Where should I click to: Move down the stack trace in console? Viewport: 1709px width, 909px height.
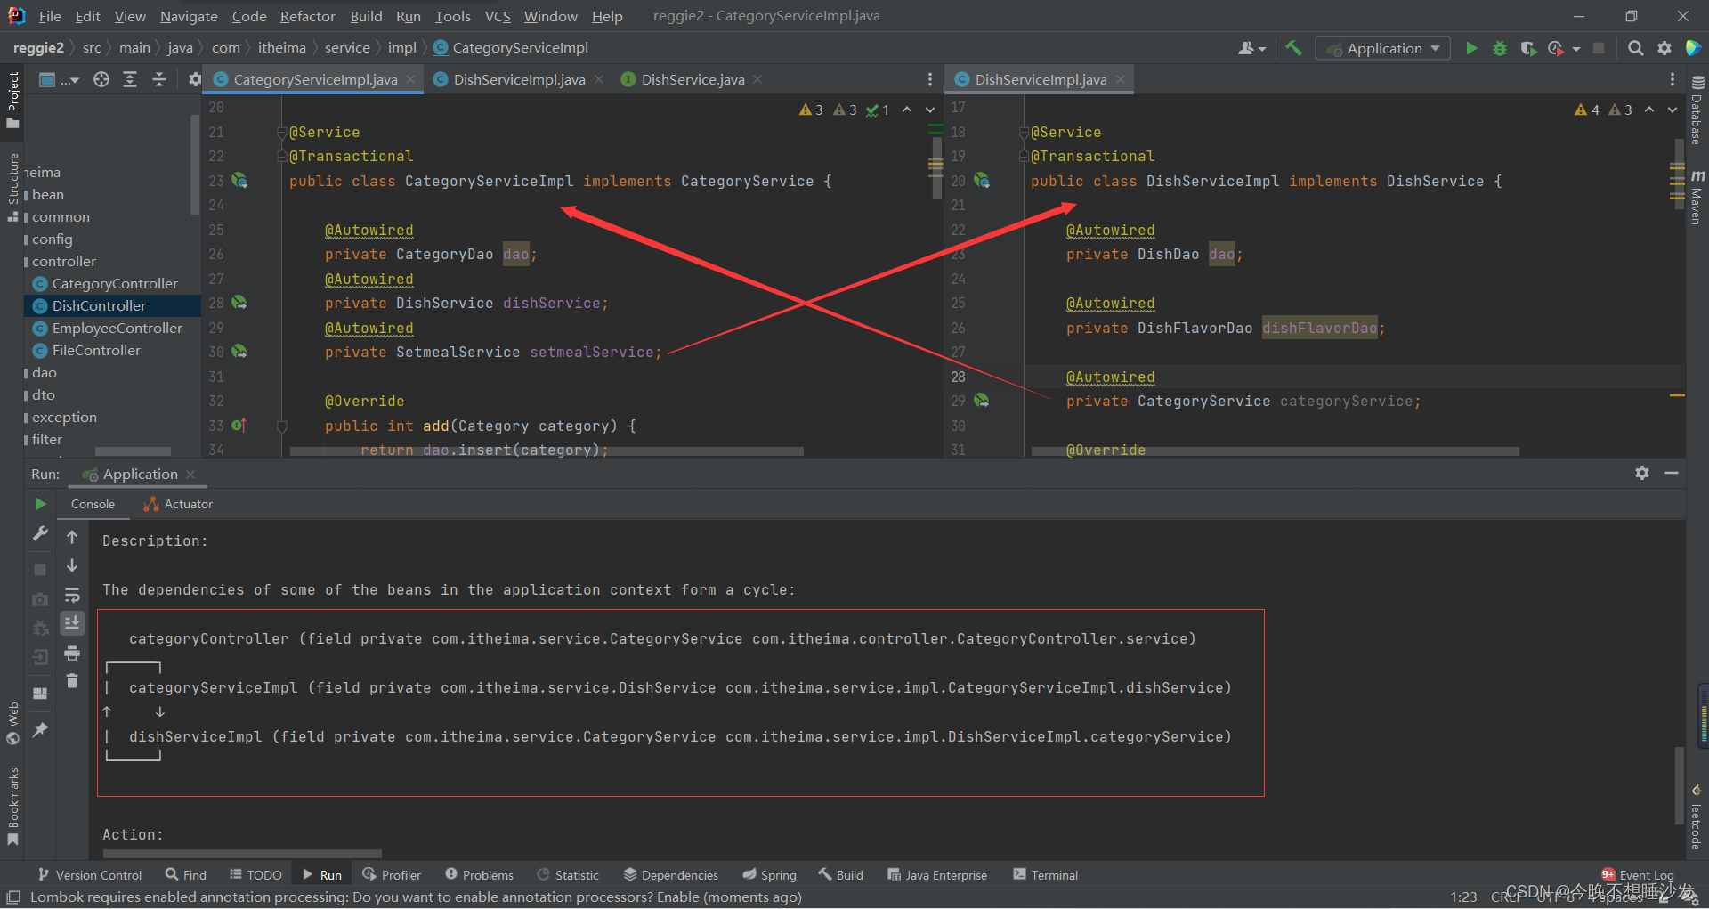(72, 566)
